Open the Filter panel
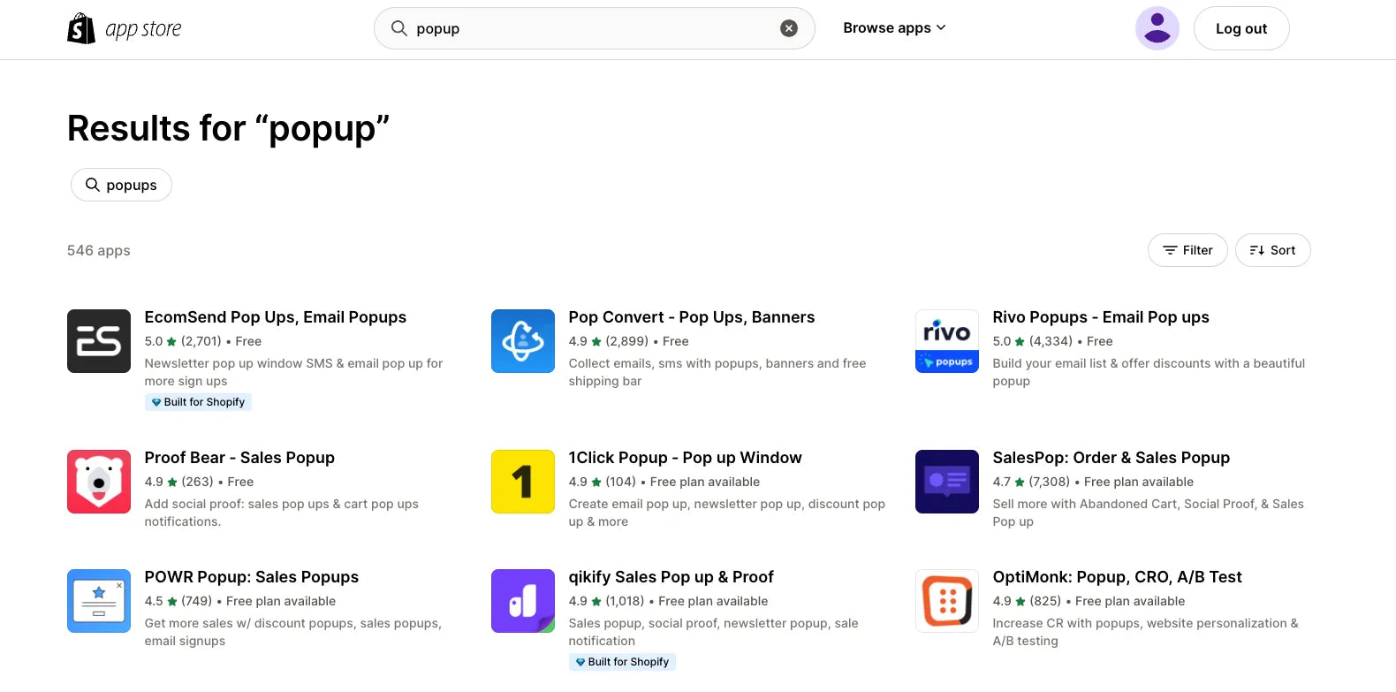Screen dimensions: 1396x692 (1187, 250)
